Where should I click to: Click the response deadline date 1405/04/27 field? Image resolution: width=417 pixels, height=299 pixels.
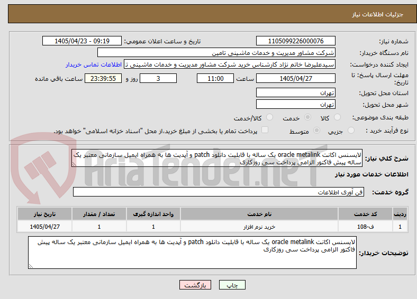click(x=295, y=78)
